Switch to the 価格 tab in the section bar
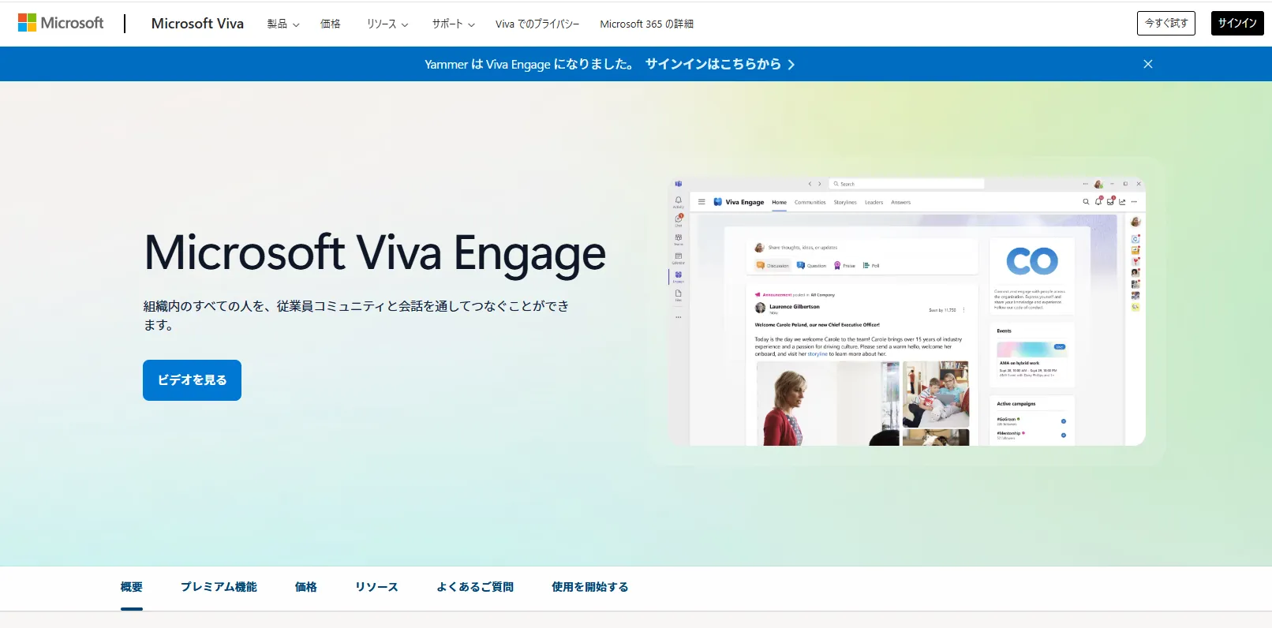The width and height of the screenshot is (1272, 628). click(306, 587)
